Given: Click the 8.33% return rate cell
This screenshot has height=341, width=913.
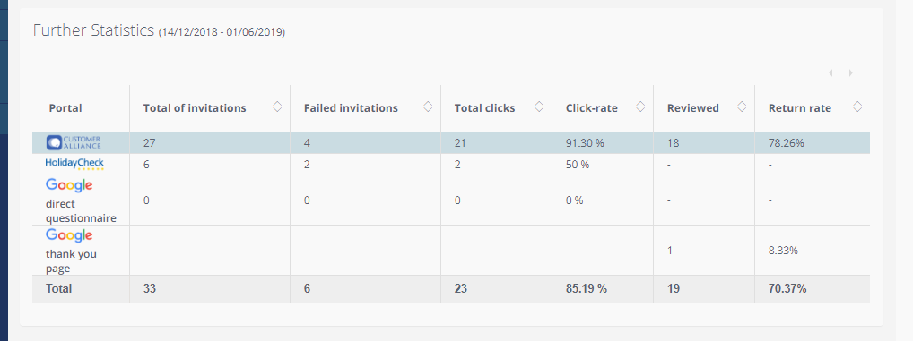Looking at the screenshot, I should [783, 251].
